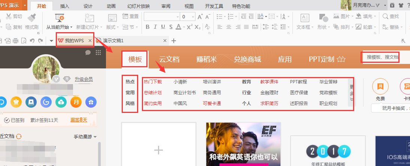Open 求职简历 template category
This screenshot has height=166, width=410.
click(269, 103)
